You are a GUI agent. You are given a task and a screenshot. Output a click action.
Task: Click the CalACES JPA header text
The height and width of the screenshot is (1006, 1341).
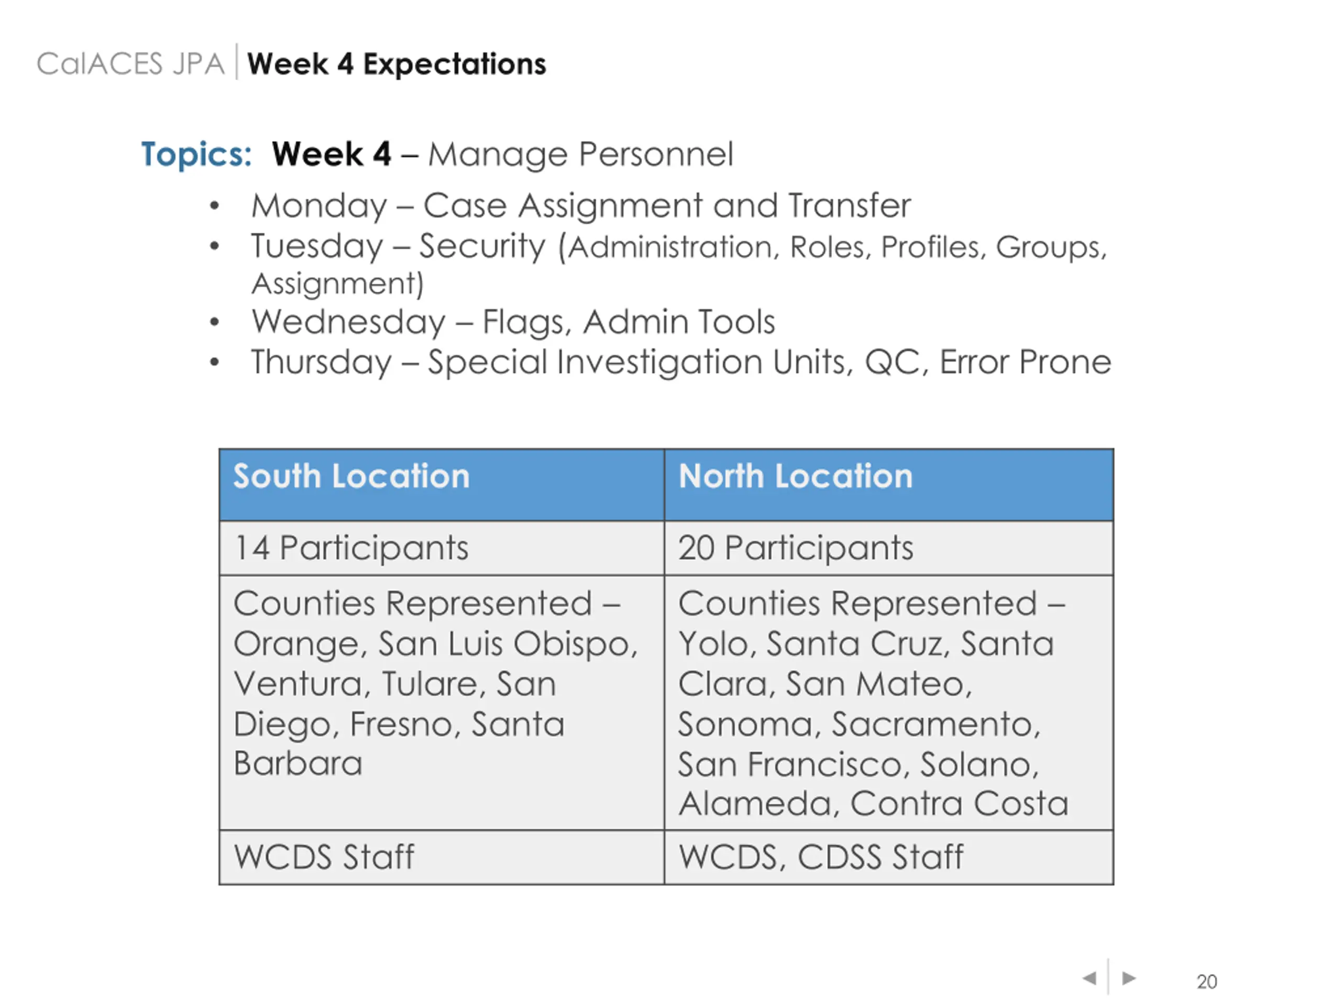(x=130, y=64)
